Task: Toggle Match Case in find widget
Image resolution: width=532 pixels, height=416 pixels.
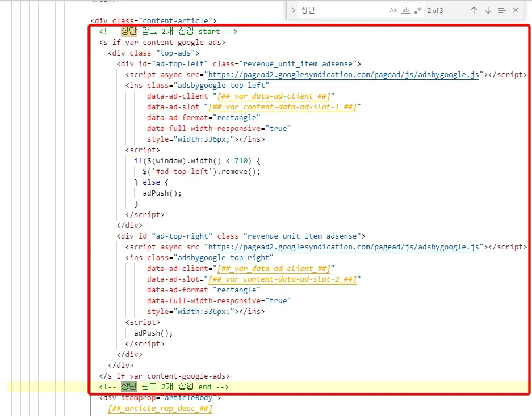Action: coord(393,11)
